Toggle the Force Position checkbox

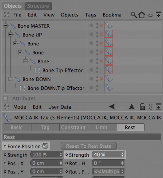pos(45,146)
